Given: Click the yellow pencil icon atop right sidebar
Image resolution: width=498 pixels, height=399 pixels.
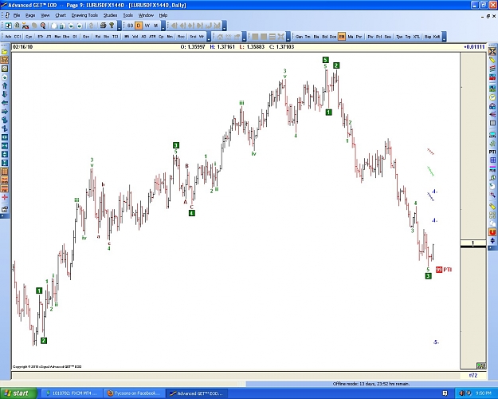Looking at the screenshot, I should pyautogui.click(x=492, y=60).
